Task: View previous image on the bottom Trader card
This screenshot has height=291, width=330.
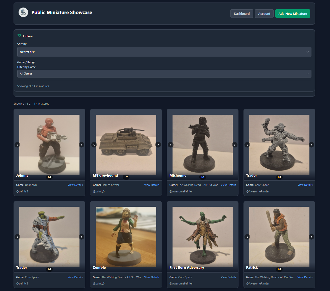Action: pos(17,237)
